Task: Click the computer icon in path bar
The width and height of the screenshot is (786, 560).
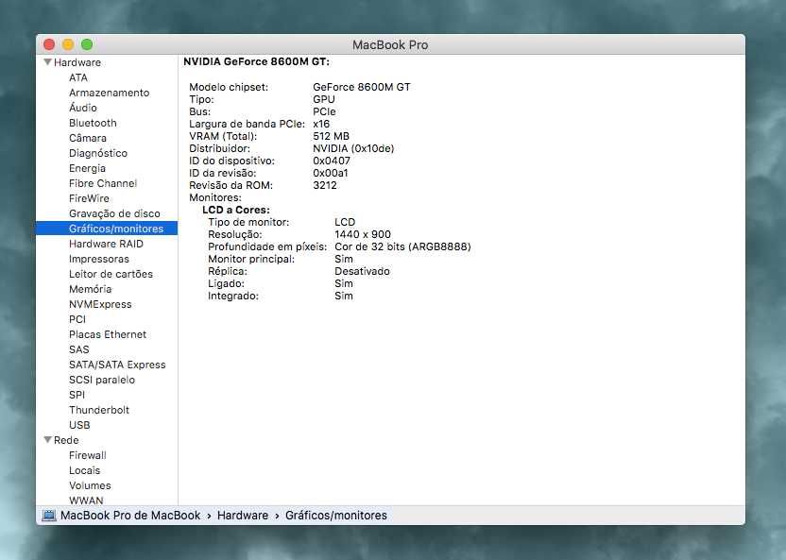Action: pos(48,516)
